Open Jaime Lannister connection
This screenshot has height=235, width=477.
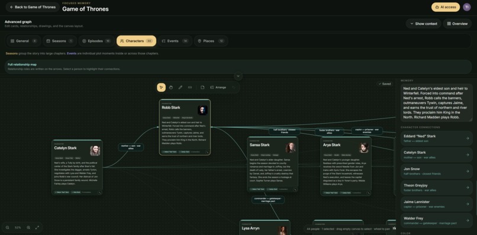[x=436, y=204]
